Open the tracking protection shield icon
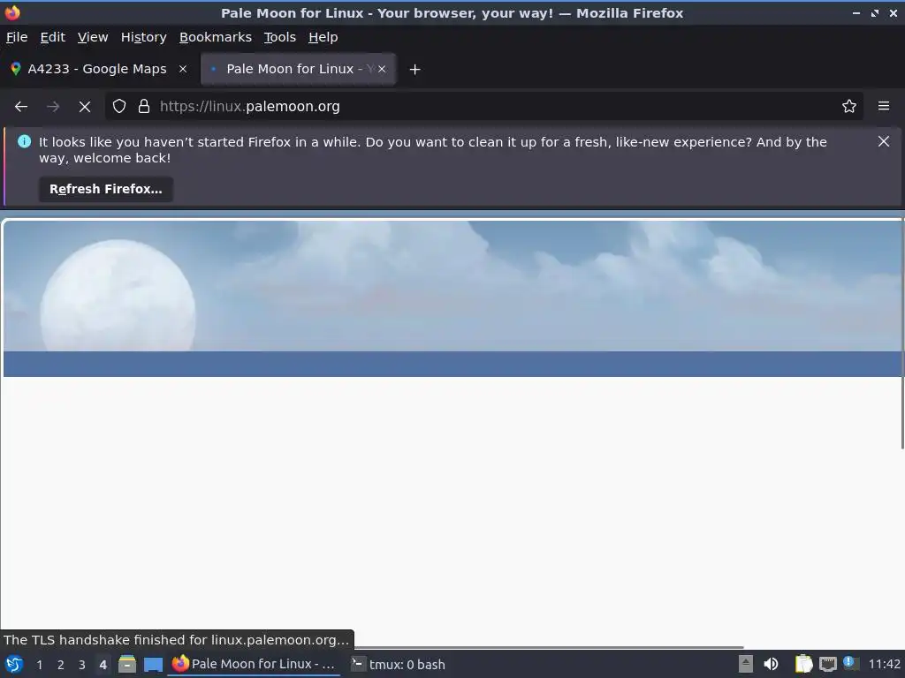905x678 pixels. 119,106
